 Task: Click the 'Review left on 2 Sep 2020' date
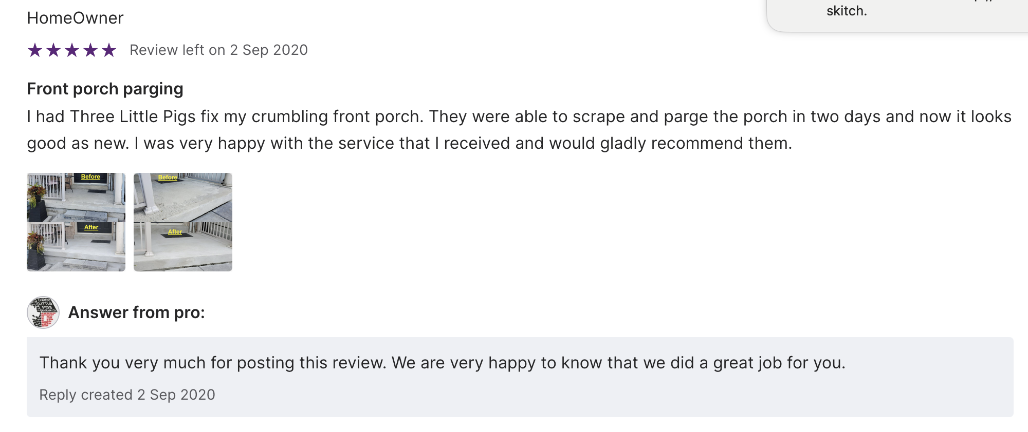pos(218,50)
